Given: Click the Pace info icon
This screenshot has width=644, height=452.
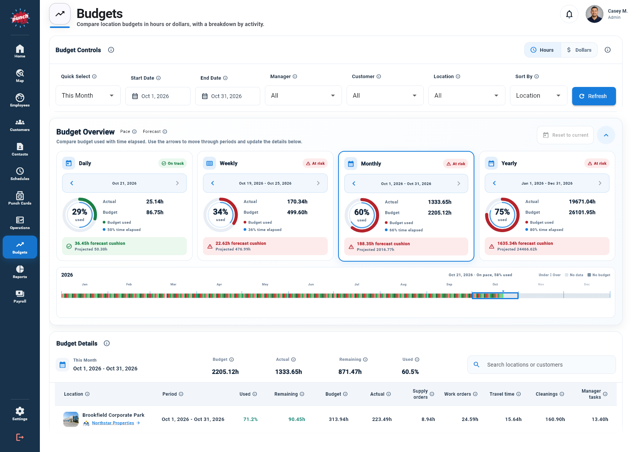Looking at the screenshot, I should tap(135, 132).
